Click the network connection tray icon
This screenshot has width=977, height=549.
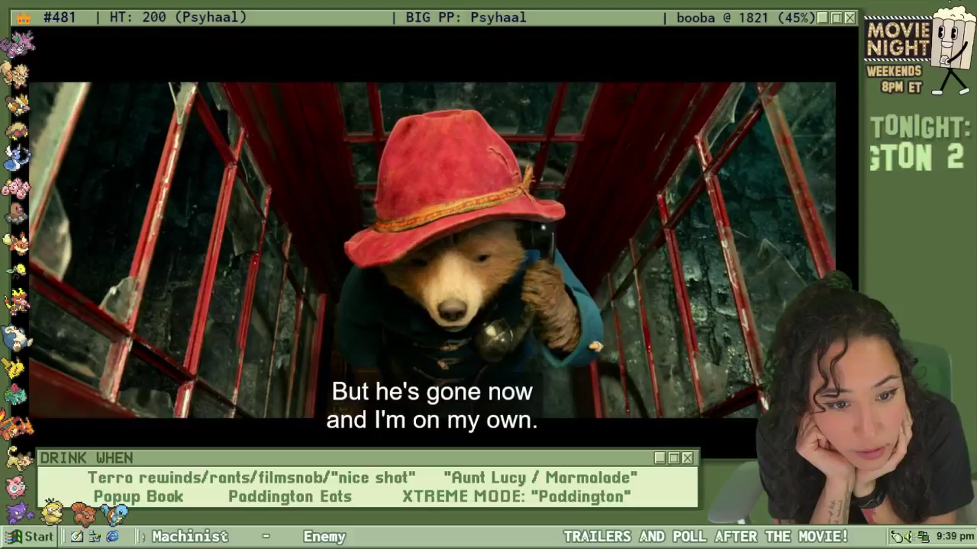click(923, 537)
